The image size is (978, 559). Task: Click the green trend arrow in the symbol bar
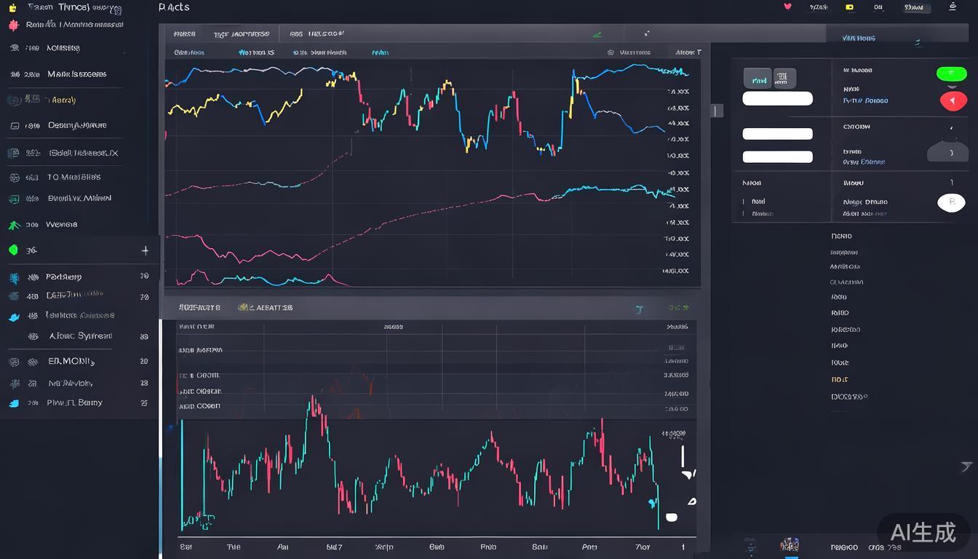[597, 33]
